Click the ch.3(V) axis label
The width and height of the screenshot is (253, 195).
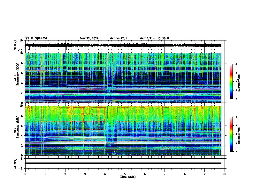(15, 163)
